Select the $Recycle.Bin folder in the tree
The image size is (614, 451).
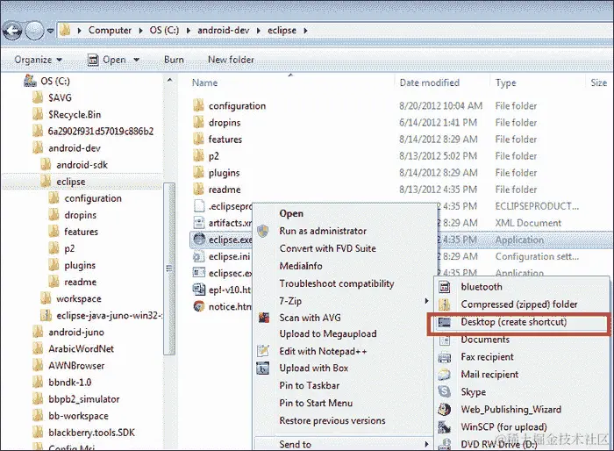(75, 114)
